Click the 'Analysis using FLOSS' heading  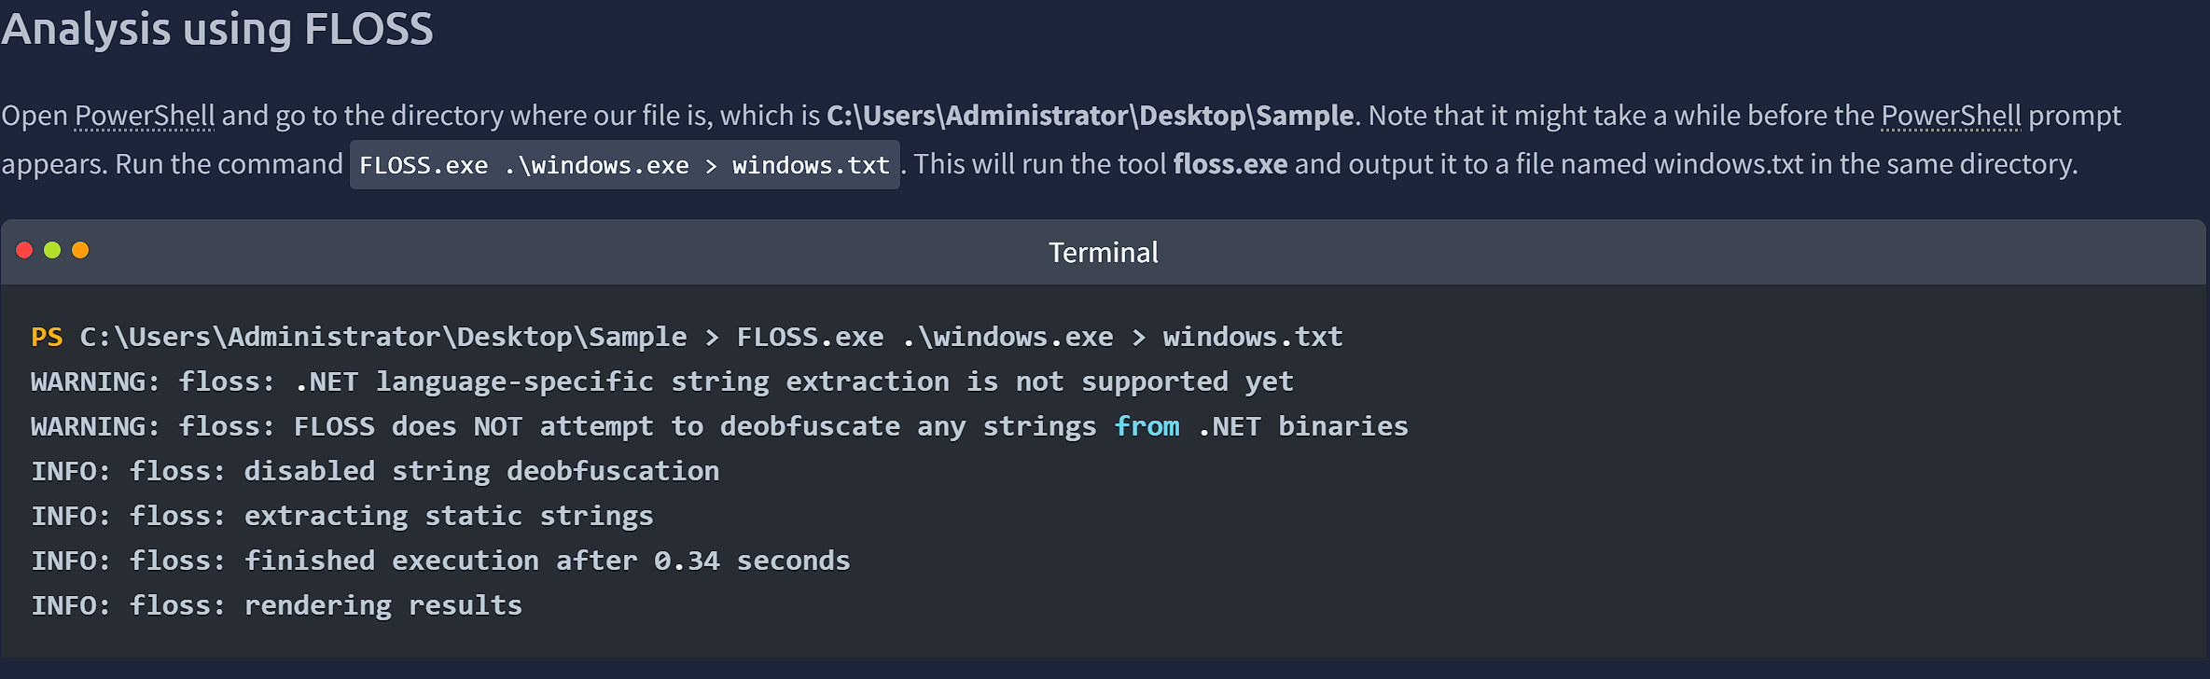coord(216,29)
